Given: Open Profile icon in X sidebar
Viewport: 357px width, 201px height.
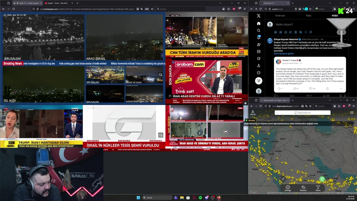Looking at the screenshot, I should (x=259, y=66).
